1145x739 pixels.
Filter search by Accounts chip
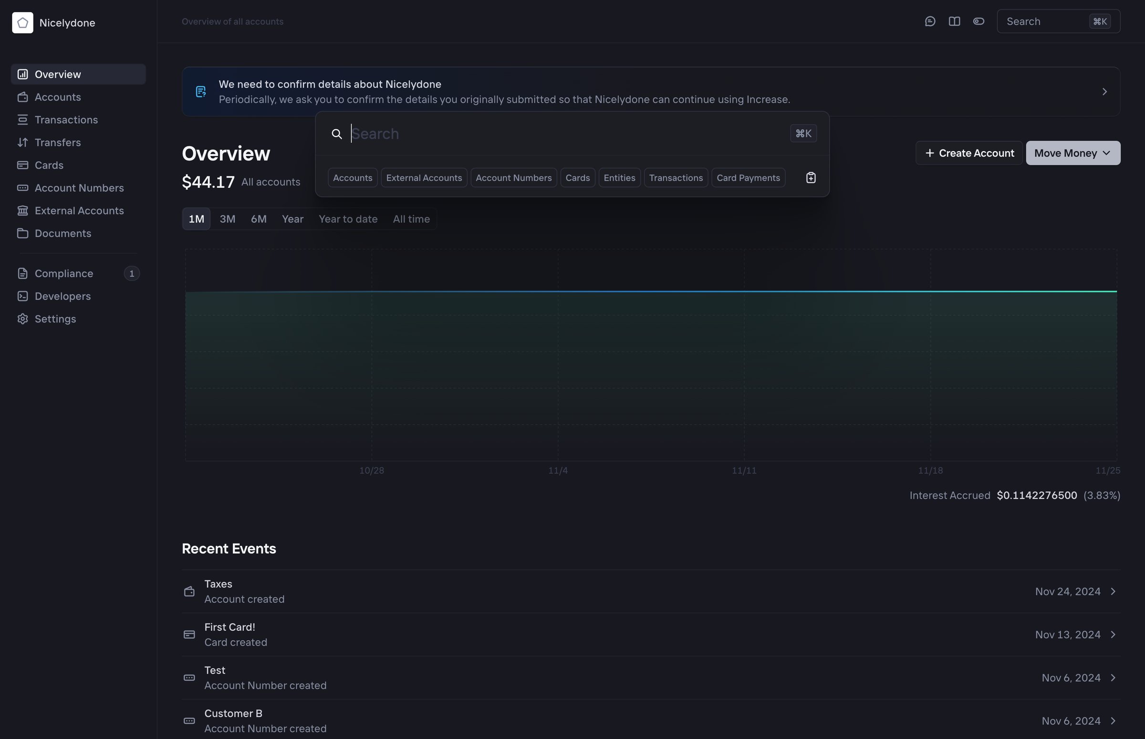point(353,177)
